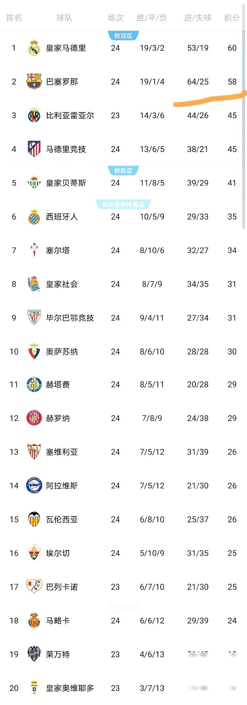Image resolution: width=247 pixels, height=705 pixels.
Task: Select the Real Madrid club crest
Action: 34,48
